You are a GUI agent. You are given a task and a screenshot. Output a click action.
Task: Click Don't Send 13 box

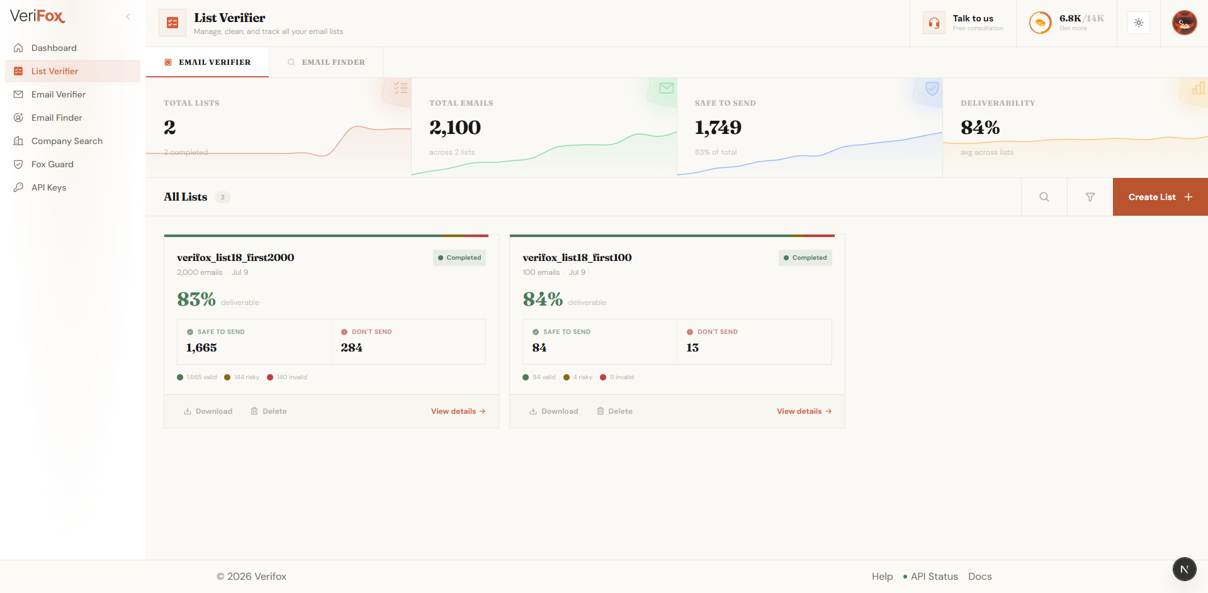(754, 341)
